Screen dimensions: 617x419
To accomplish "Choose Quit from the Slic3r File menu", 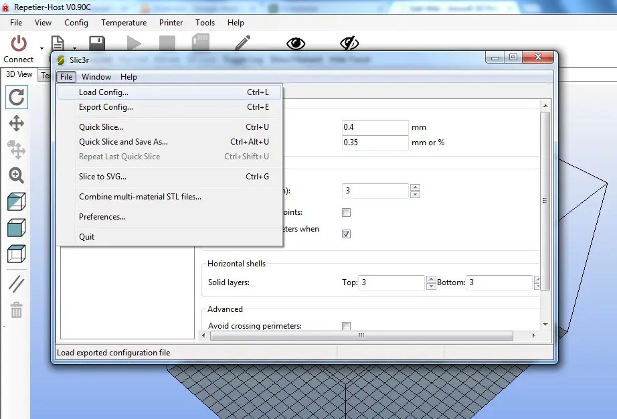I will click(x=169, y=237).
